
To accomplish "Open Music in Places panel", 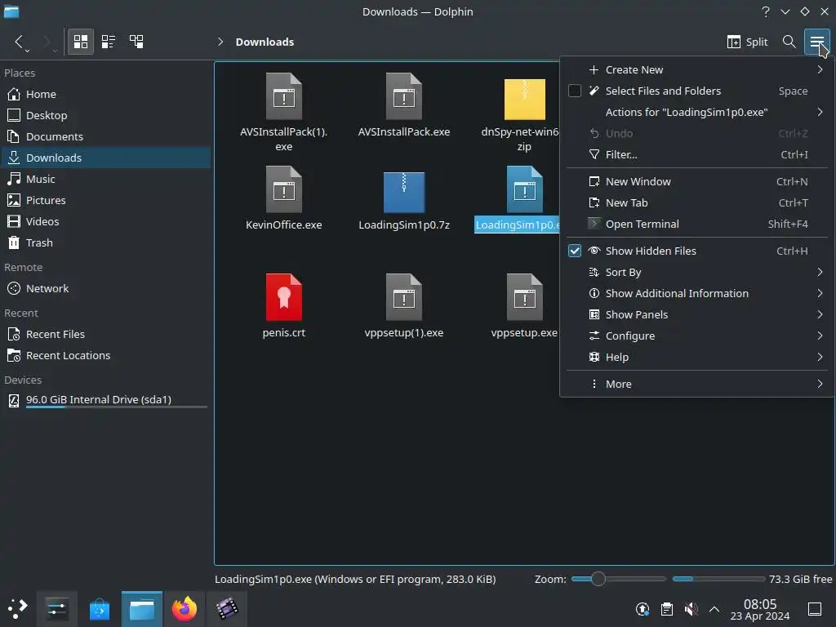I will pyautogui.click(x=107, y=179).
